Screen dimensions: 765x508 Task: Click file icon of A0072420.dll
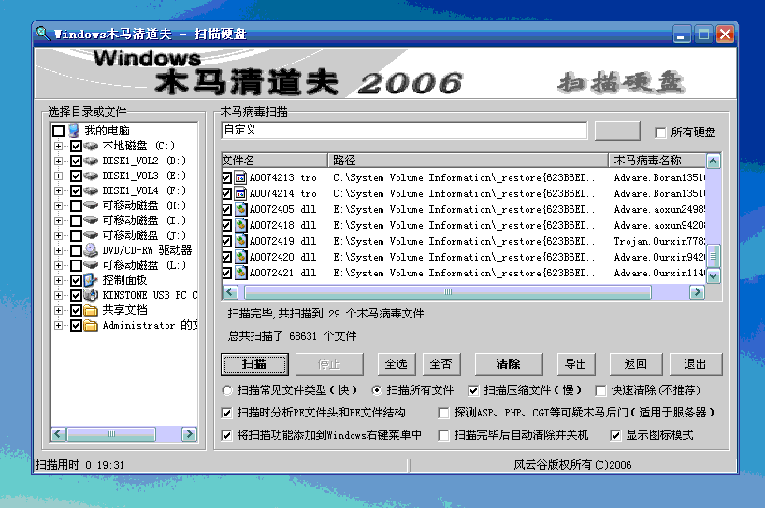(x=240, y=257)
